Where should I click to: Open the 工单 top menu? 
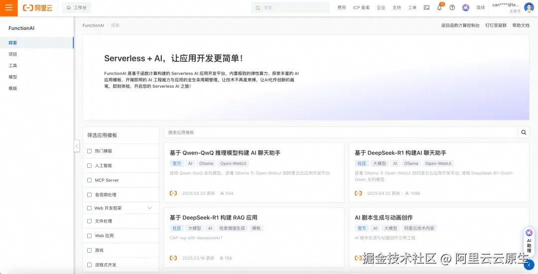click(412, 7)
